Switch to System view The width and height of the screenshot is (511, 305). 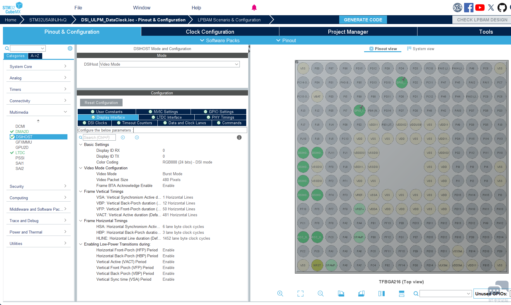[421, 49]
